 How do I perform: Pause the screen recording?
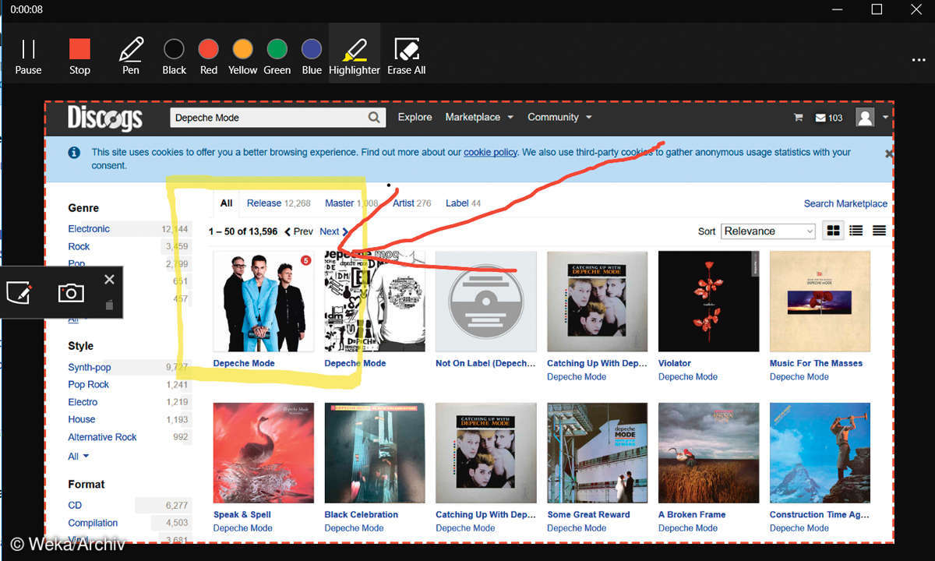pyautogui.click(x=28, y=56)
